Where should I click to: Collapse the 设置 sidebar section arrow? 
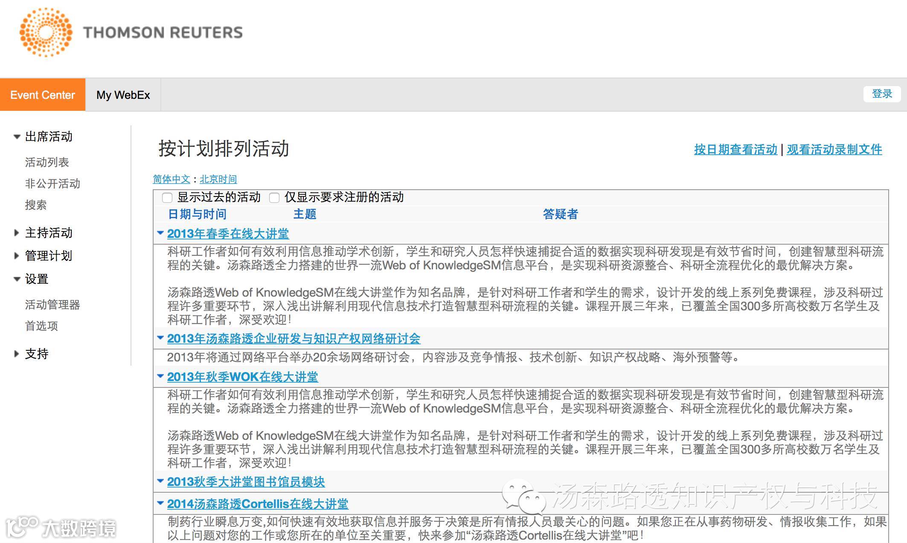[17, 279]
